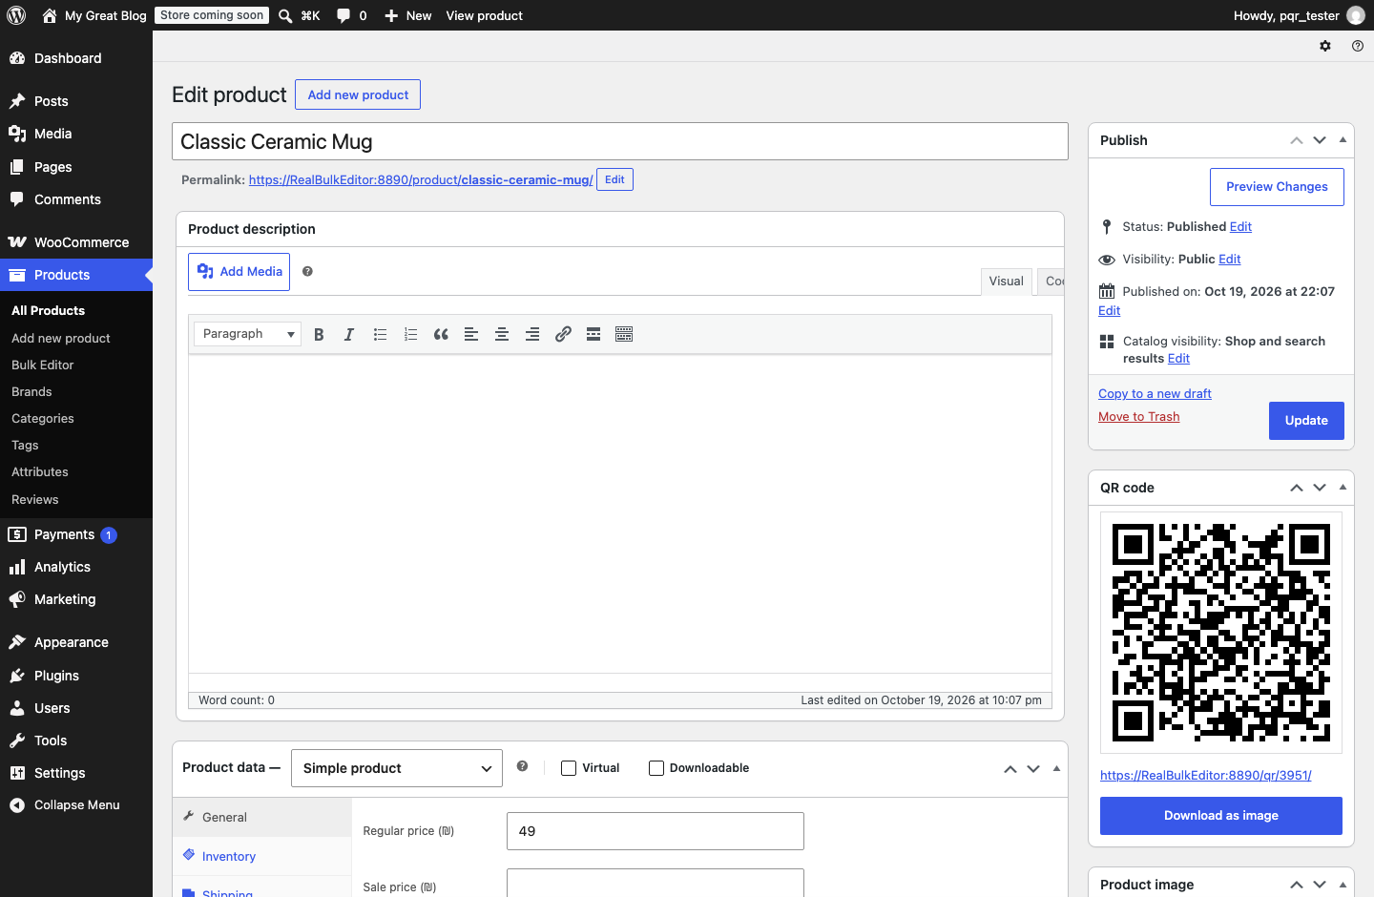Viewport: 1374px width, 897px height.
Task: Insert Read More tag icon
Action: coord(593,334)
